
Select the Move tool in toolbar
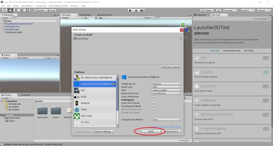coord(10,10)
